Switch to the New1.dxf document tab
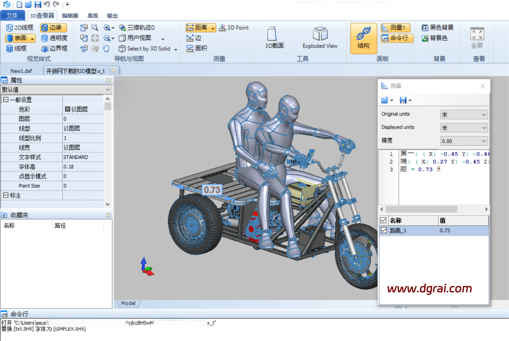Viewport: 509px width, 341px height. (x=21, y=71)
